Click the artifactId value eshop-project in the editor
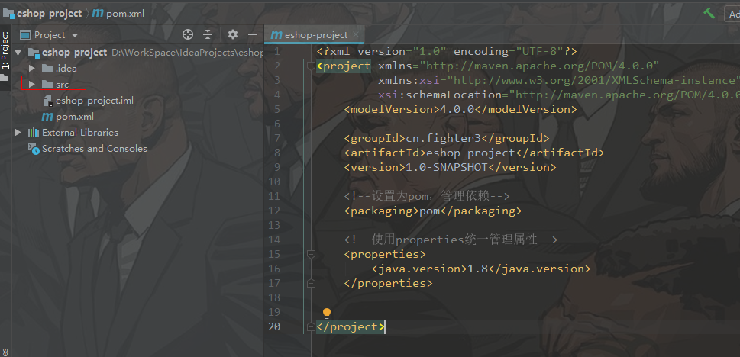The height and width of the screenshot is (357, 740). (x=470, y=153)
